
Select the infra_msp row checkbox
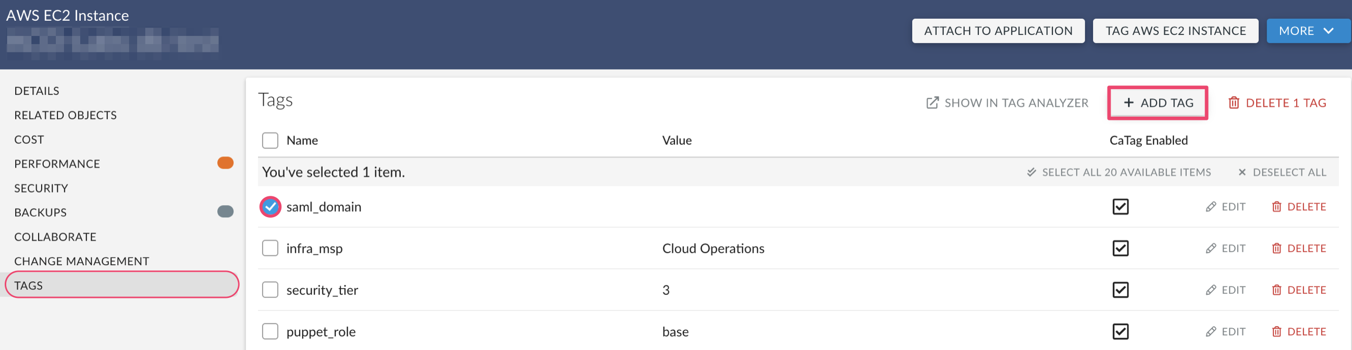point(270,248)
